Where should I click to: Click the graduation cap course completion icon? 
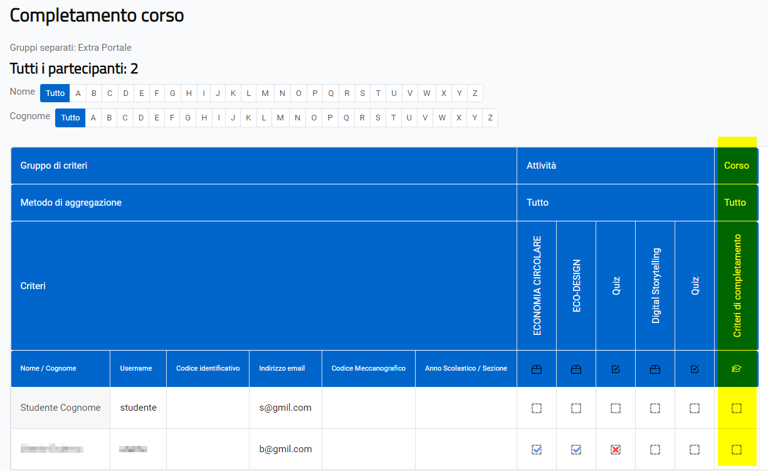736,369
